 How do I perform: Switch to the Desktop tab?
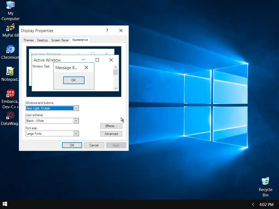(42, 40)
